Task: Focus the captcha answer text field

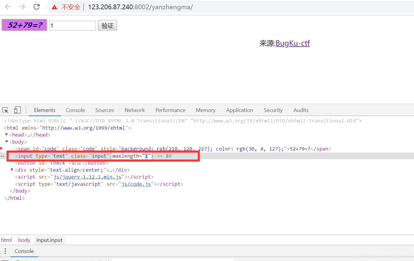Action: pos(73,26)
